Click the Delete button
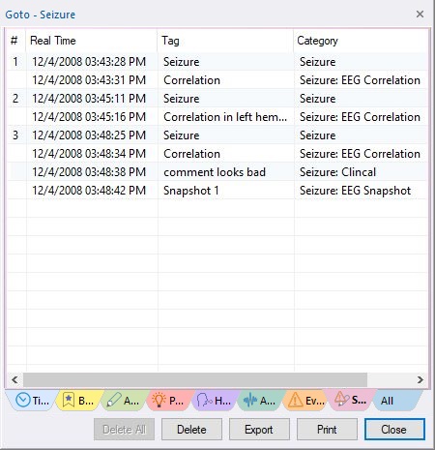 (191, 430)
